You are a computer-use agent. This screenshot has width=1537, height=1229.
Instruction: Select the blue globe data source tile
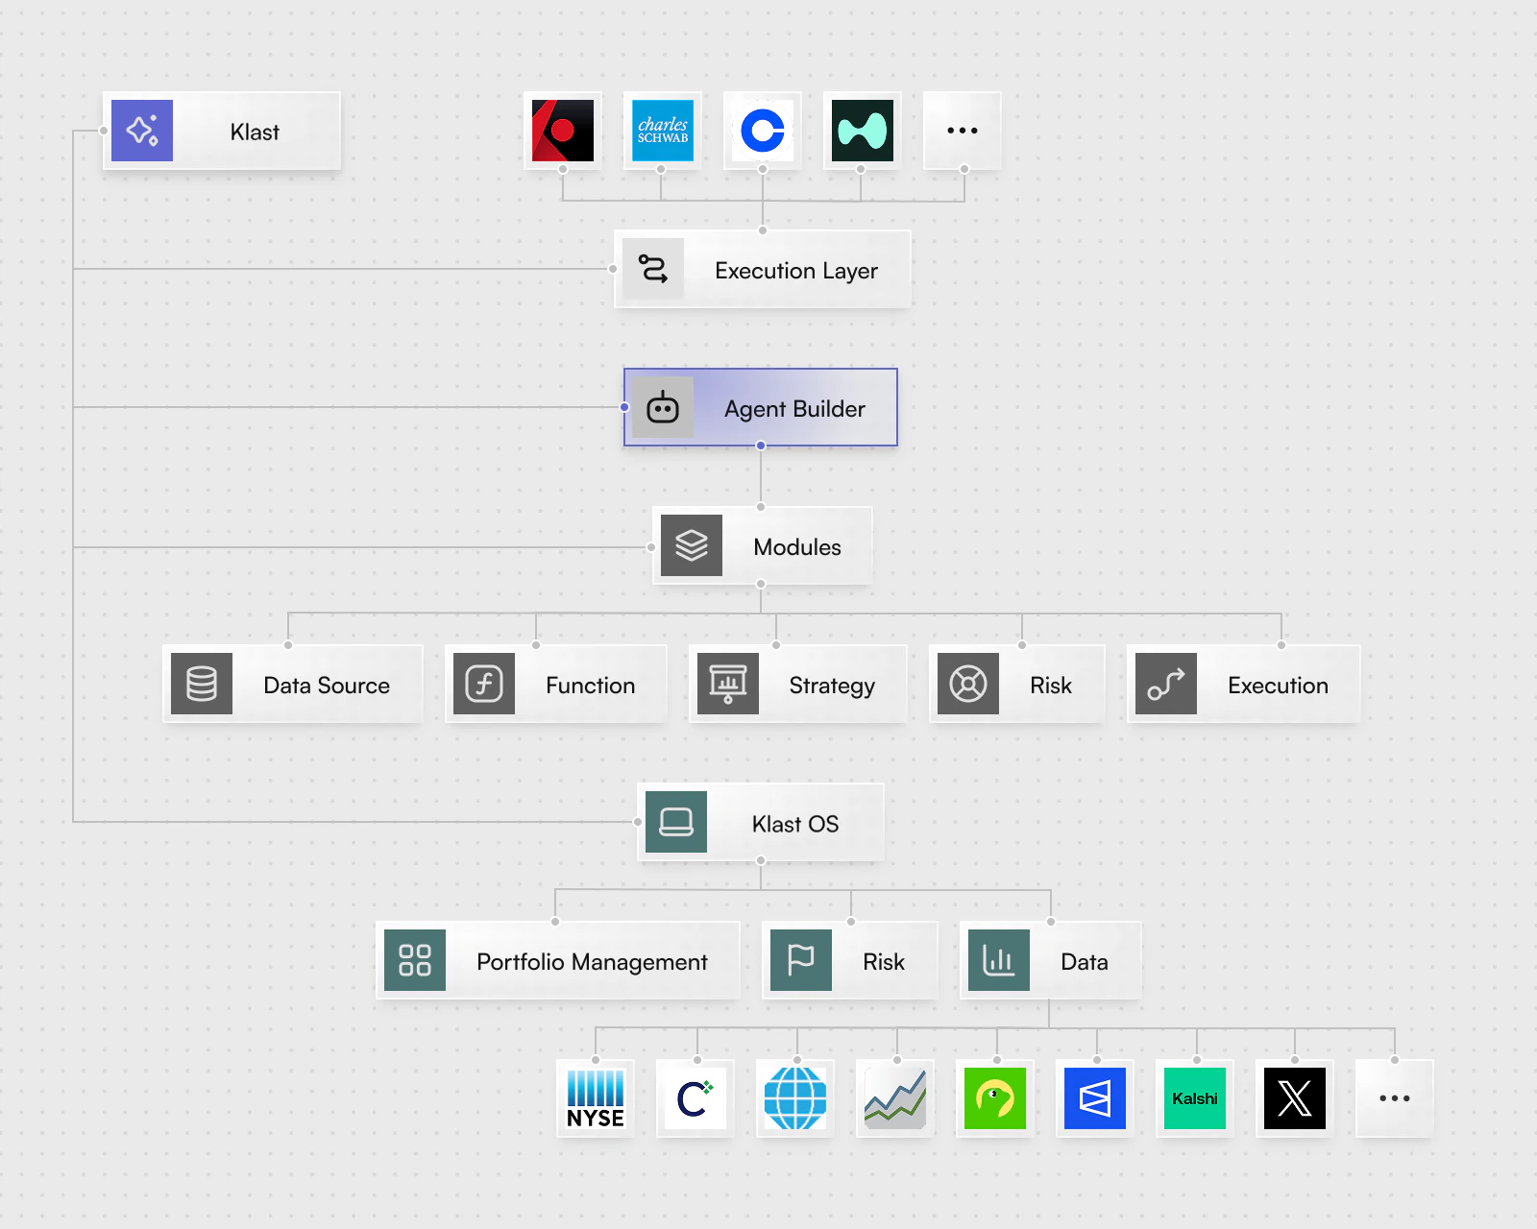(x=795, y=1098)
